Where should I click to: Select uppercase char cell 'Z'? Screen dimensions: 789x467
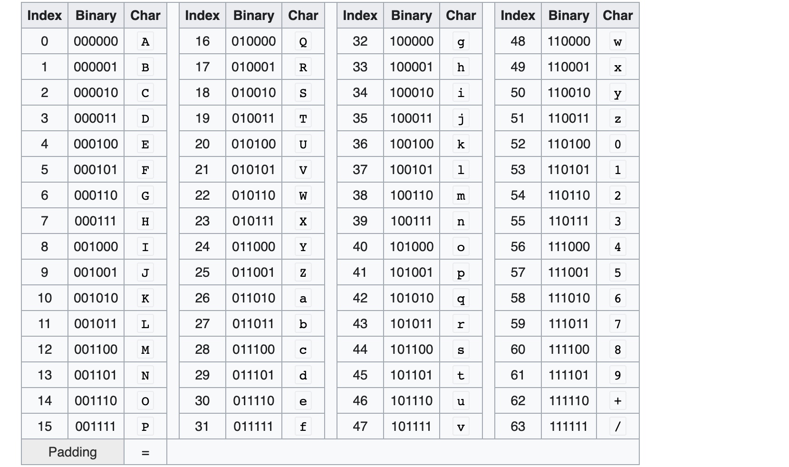pos(303,272)
